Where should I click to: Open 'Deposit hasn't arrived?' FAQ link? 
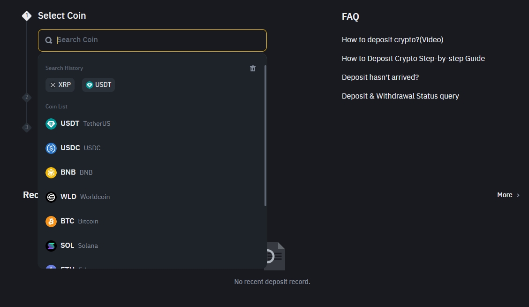pyautogui.click(x=380, y=77)
